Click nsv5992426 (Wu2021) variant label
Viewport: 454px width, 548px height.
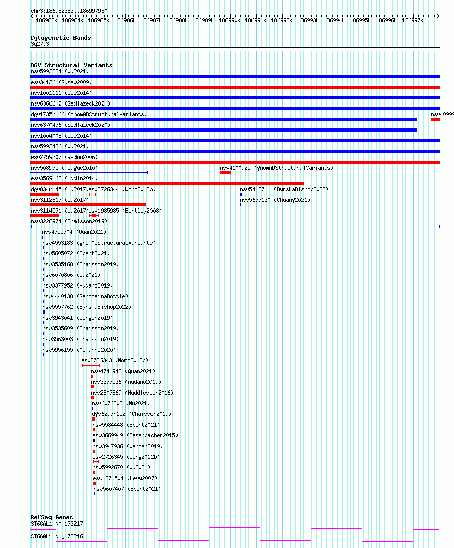pyautogui.click(x=60, y=146)
